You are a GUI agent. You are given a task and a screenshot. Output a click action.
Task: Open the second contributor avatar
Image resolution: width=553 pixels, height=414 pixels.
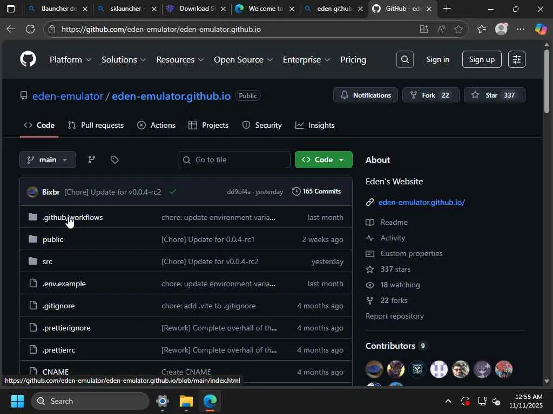coord(396,369)
